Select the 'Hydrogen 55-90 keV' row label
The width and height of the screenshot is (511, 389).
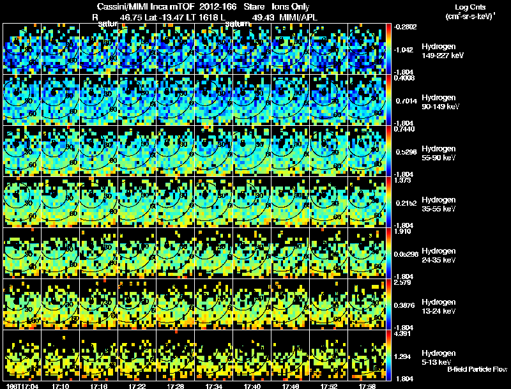coord(439,153)
